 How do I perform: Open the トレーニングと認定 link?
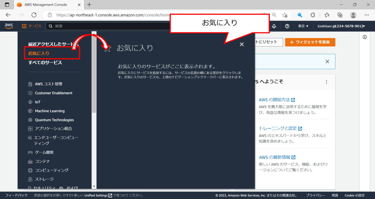click(x=281, y=128)
